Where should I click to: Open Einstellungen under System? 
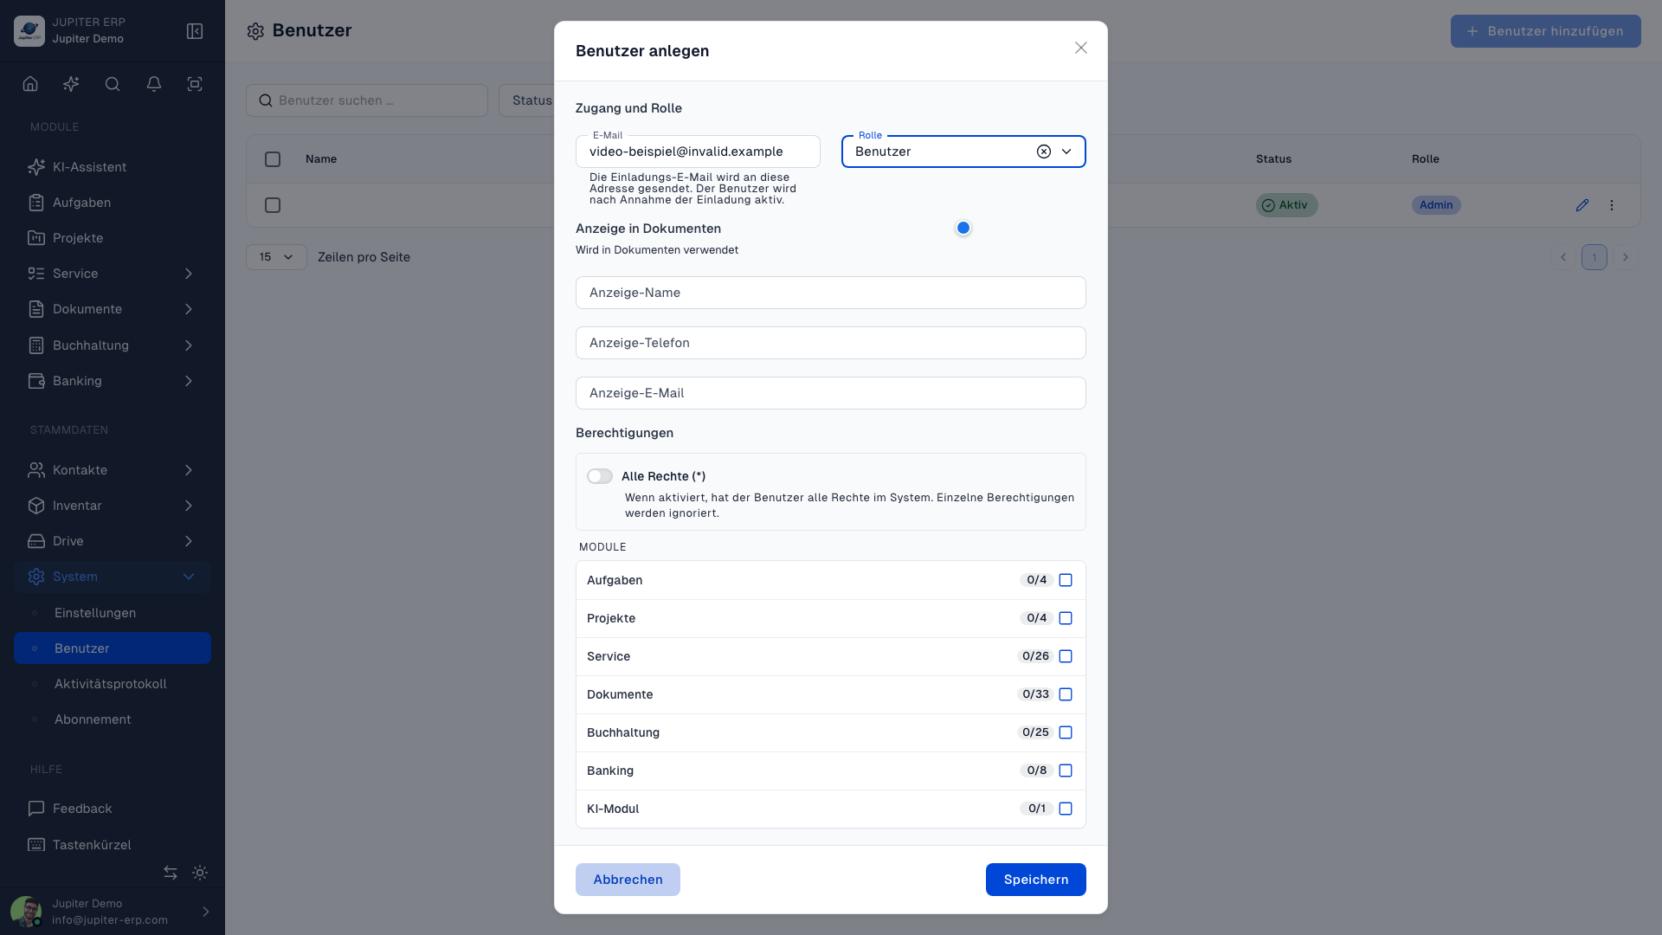pyautogui.click(x=113, y=613)
